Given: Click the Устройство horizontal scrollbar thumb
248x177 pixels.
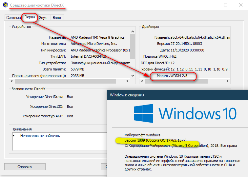Looking at the screenshot, I should [65, 81].
